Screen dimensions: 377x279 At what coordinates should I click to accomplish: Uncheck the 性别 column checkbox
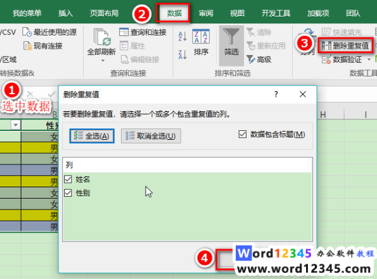point(68,193)
